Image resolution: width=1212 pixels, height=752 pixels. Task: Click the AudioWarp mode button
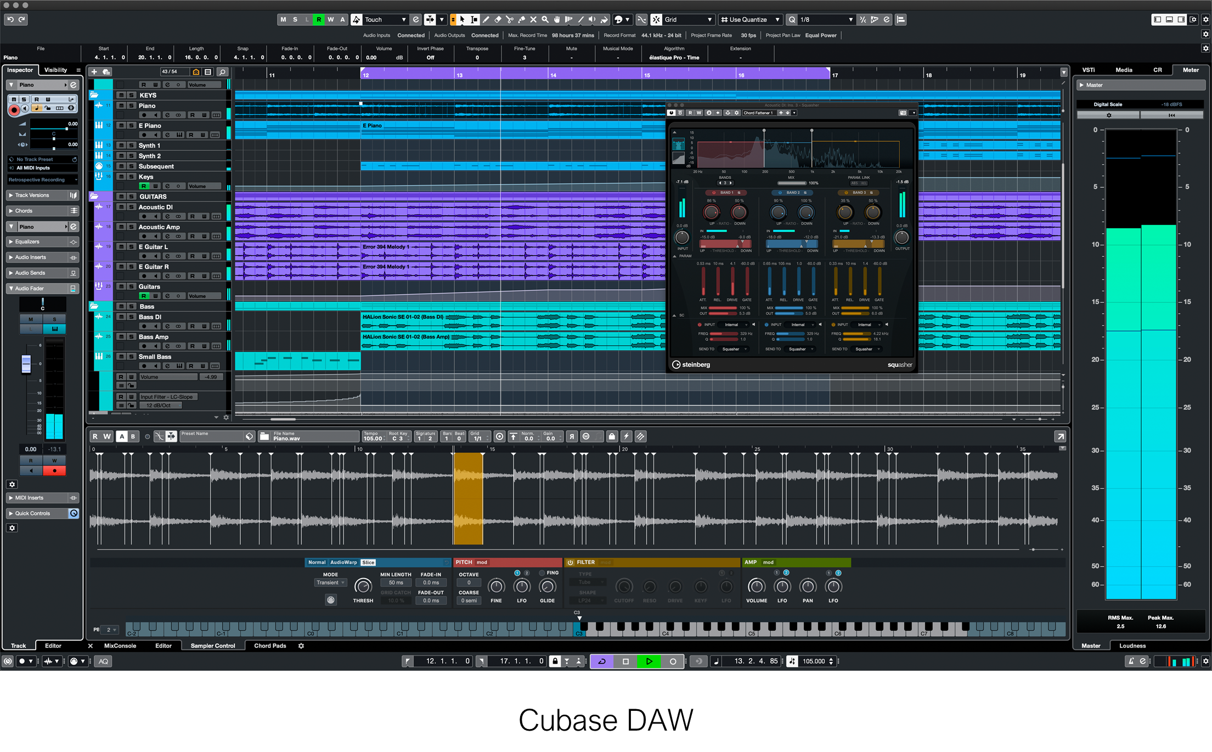(343, 562)
